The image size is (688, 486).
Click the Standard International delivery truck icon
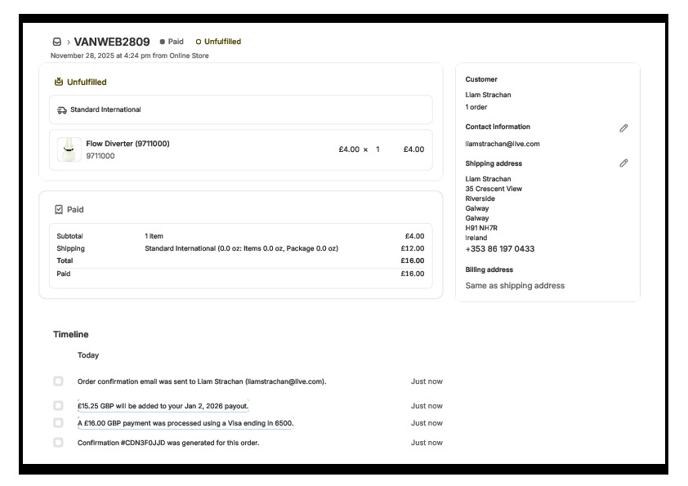pyautogui.click(x=62, y=109)
